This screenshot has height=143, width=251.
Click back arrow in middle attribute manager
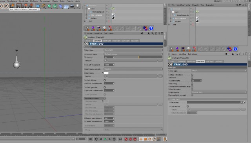coord(142,33)
